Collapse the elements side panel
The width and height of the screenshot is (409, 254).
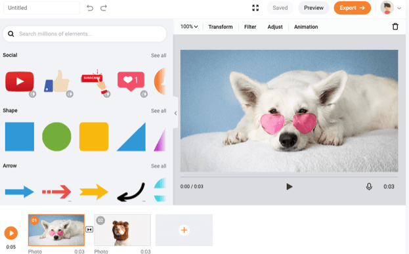(x=175, y=113)
